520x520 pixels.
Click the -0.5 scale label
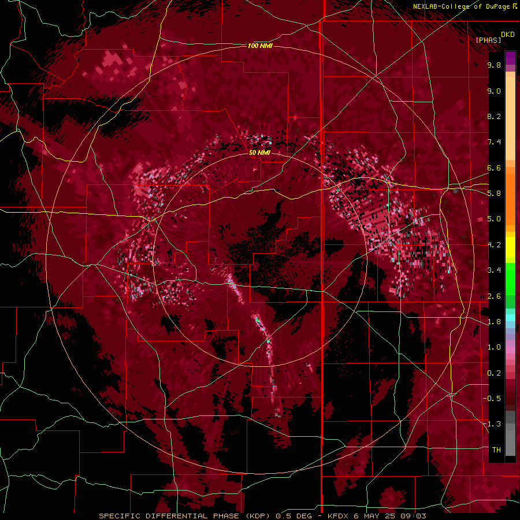click(x=492, y=399)
